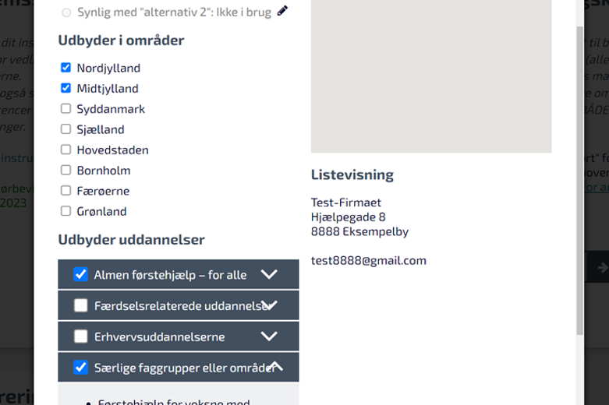Screen dimensions: 609x405
Task: Check the Erhvervsuddannelserne checkbox
Action: click(81, 336)
